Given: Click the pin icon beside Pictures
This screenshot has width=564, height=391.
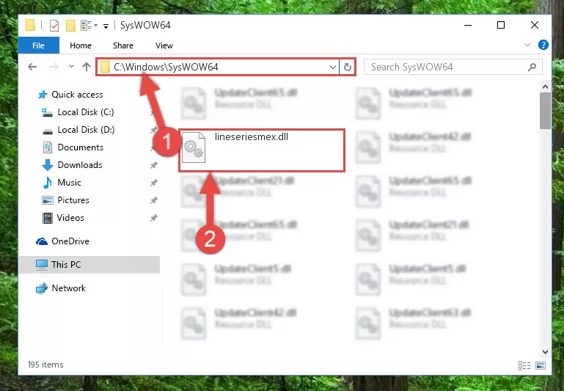Looking at the screenshot, I should tap(153, 200).
